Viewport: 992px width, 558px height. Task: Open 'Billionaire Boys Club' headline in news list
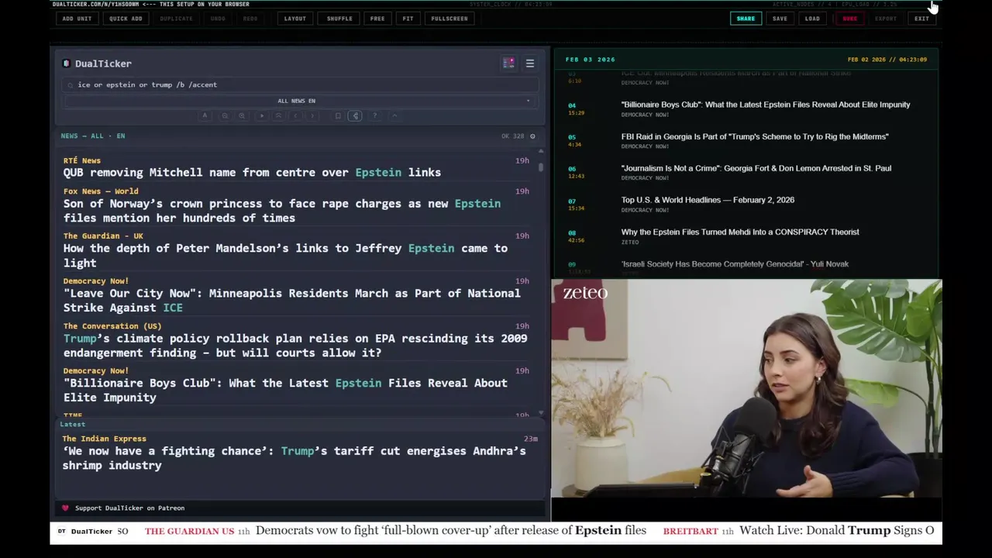pyautogui.click(x=285, y=391)
